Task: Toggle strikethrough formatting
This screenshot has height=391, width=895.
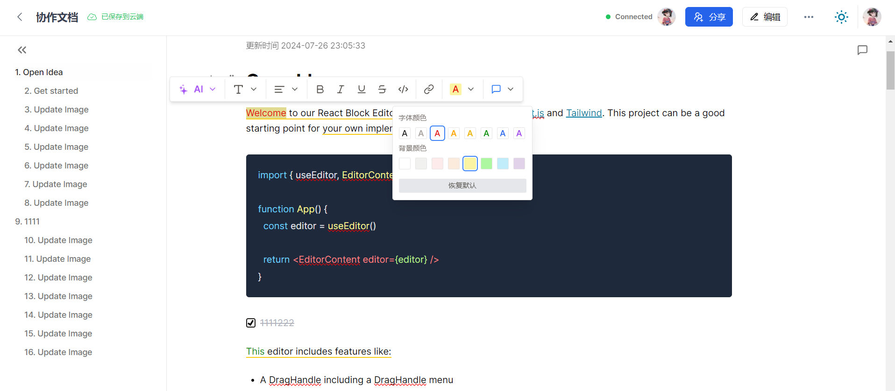Action: 382,89
